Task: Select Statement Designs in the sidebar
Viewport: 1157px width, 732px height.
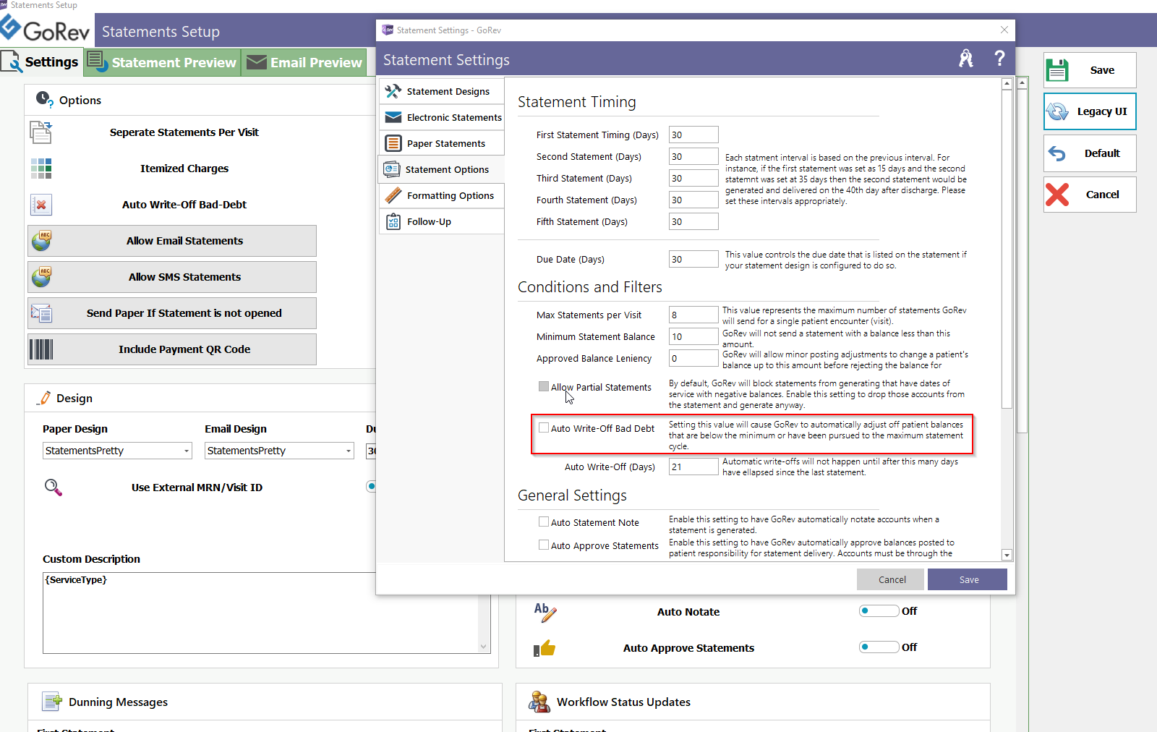Action: click(x=441, y=91)
